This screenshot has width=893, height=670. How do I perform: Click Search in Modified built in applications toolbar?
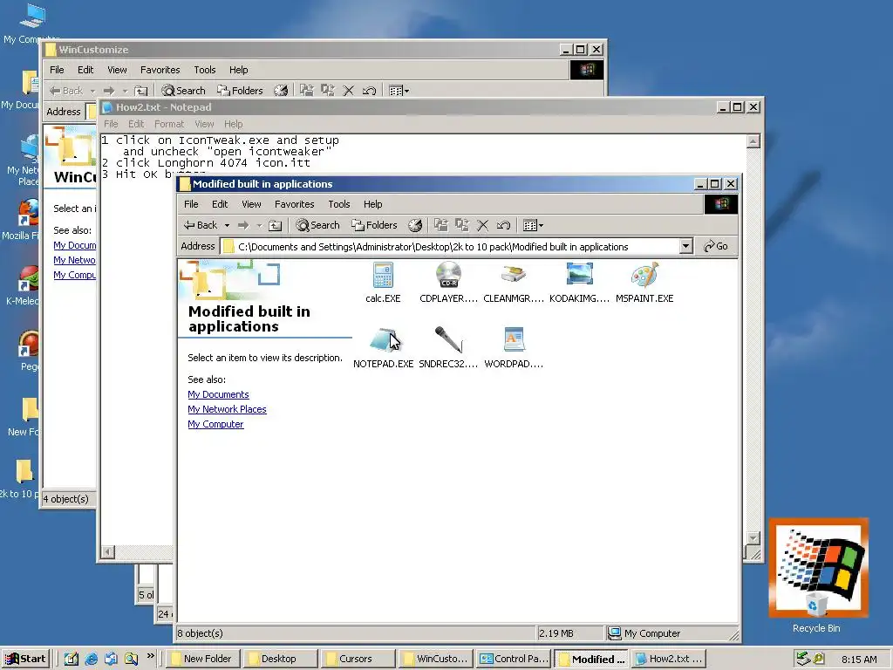pyautogui.click(x=317, y=225)
